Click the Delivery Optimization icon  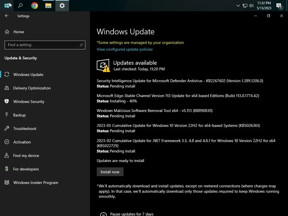coord(7,88)
